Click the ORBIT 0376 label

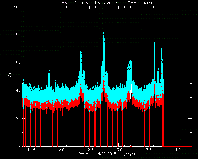140,3
